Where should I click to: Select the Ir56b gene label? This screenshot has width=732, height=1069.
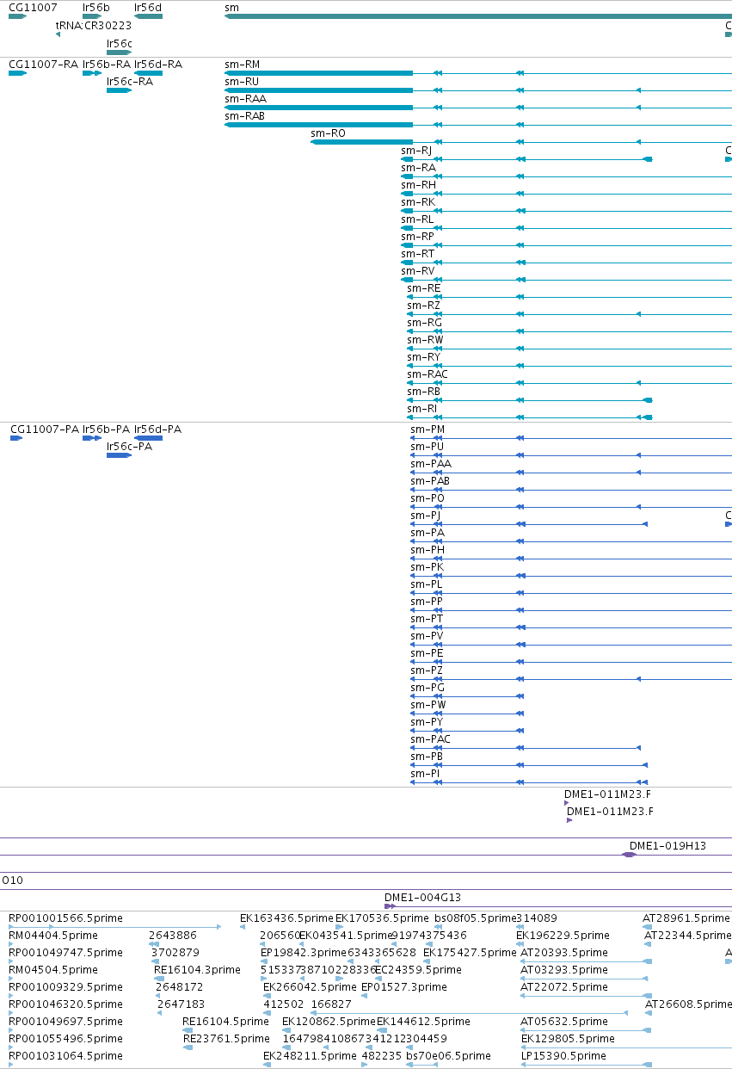point(96,8)
